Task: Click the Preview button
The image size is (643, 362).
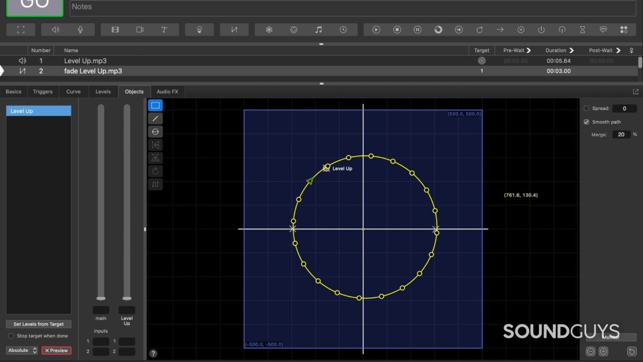Action: click(56, 350)
